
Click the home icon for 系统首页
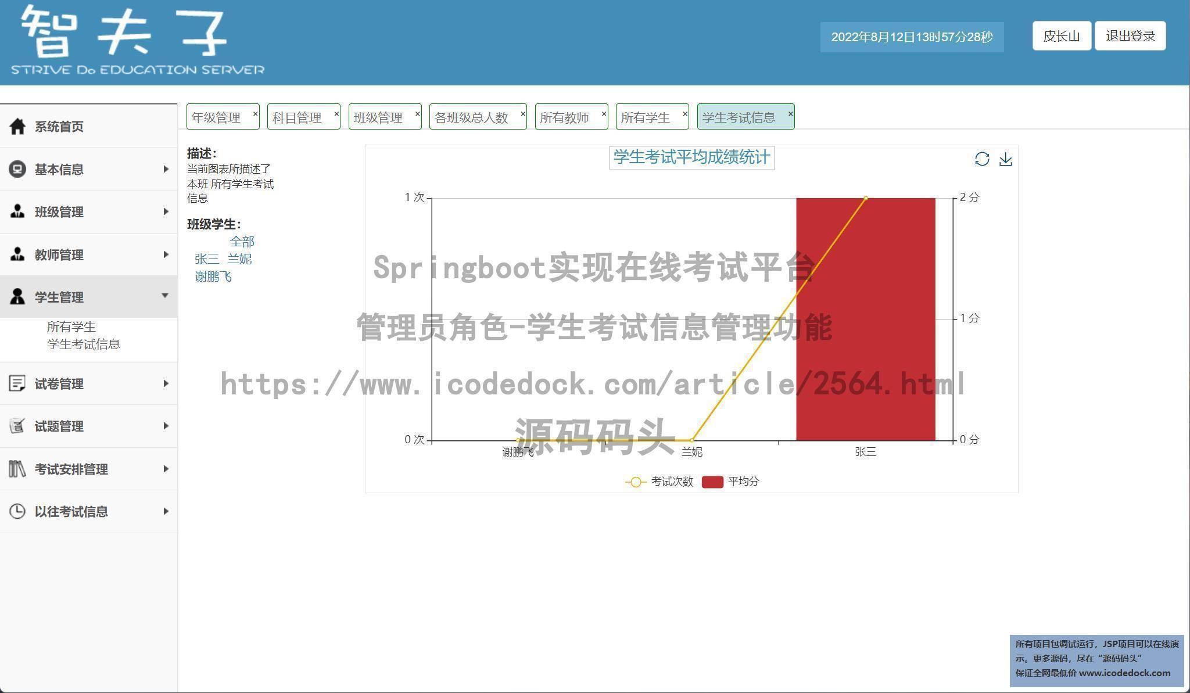coord(17,126)
